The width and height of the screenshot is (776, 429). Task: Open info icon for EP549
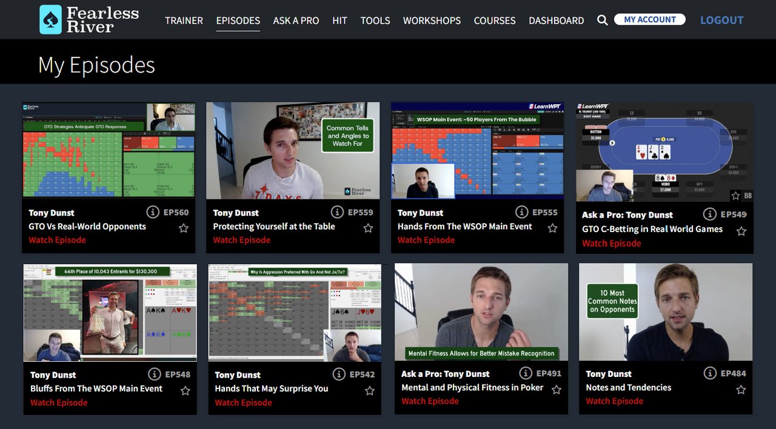click(709, 214)
